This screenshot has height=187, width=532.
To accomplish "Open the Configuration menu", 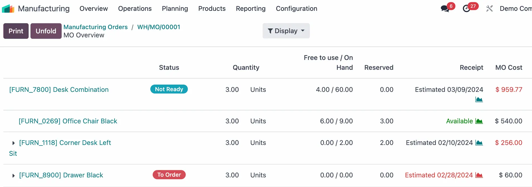I will pyautogui.click(x=296, y=9).
